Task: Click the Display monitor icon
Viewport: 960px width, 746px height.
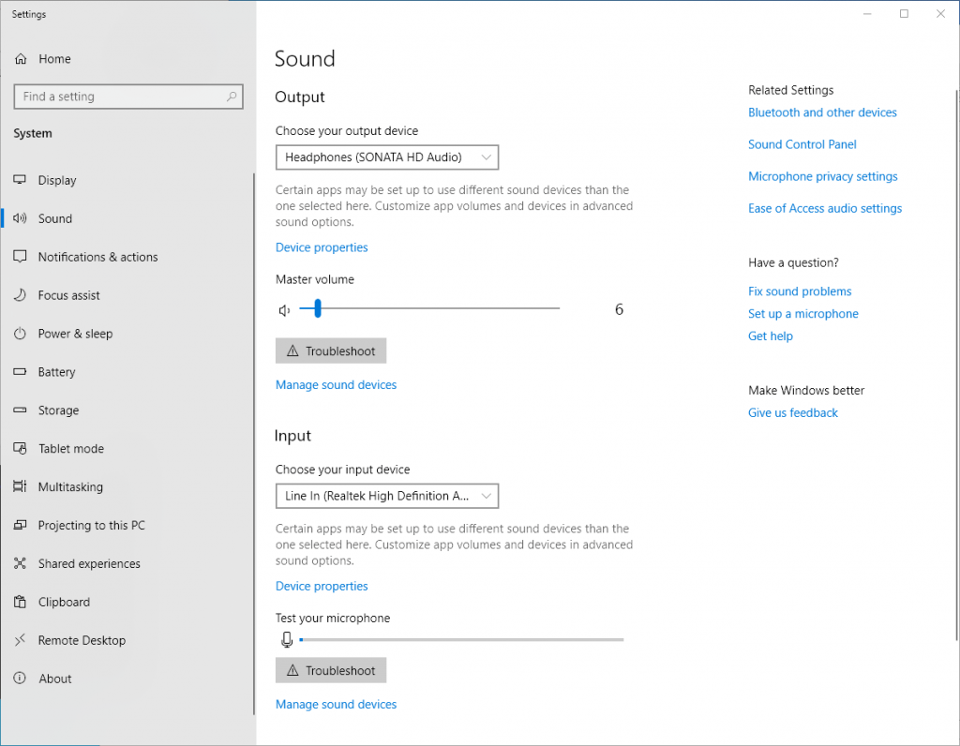Action: click(x=20, y=181)
